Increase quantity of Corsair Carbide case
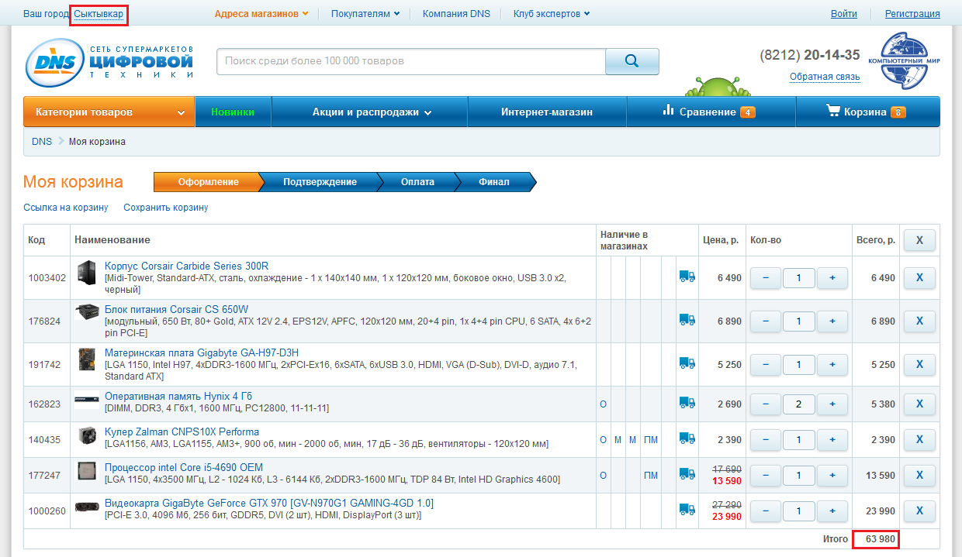This screenshot has height=557, width=962. tap(832, 277)
